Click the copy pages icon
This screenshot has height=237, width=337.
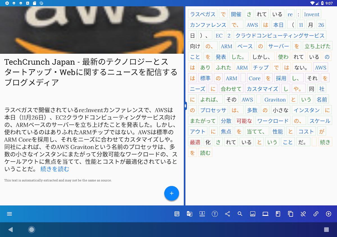(x=291, y=214)
